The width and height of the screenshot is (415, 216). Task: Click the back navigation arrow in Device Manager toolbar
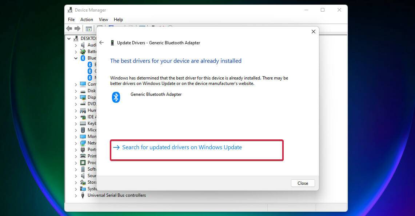69,28
